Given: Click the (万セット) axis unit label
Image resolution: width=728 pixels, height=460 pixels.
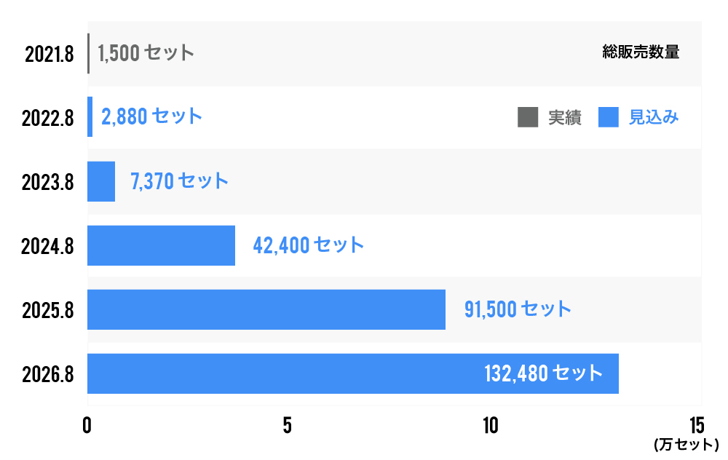Looking at the screenshot, I should [x=686, y=444].
